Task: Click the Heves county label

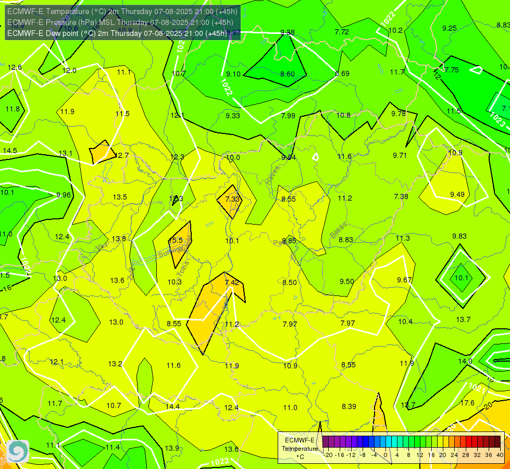Action: 272,176
